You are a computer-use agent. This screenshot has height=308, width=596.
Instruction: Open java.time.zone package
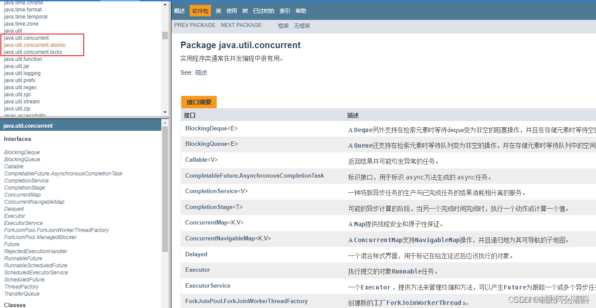coord(21,24)
